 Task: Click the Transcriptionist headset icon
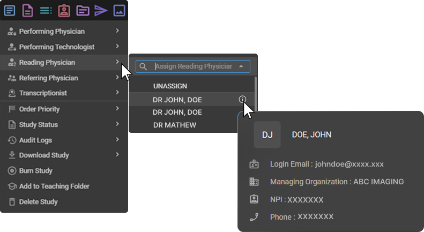(12, 93)
